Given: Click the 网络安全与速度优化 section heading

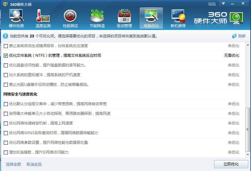Looking at the screenshot, I should point(20,94).
